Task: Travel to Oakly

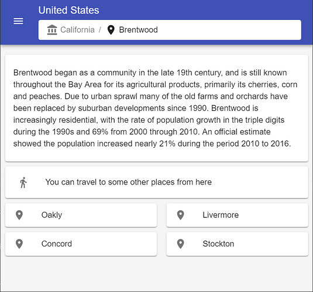Action: tap(81, 215)
